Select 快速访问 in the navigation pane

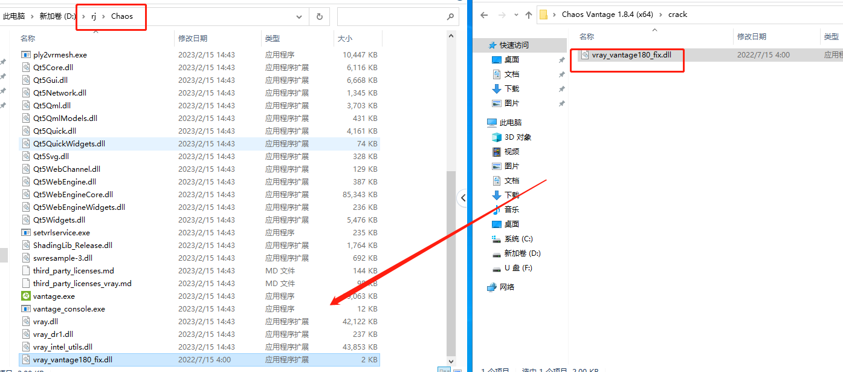(x=513, y=45)
